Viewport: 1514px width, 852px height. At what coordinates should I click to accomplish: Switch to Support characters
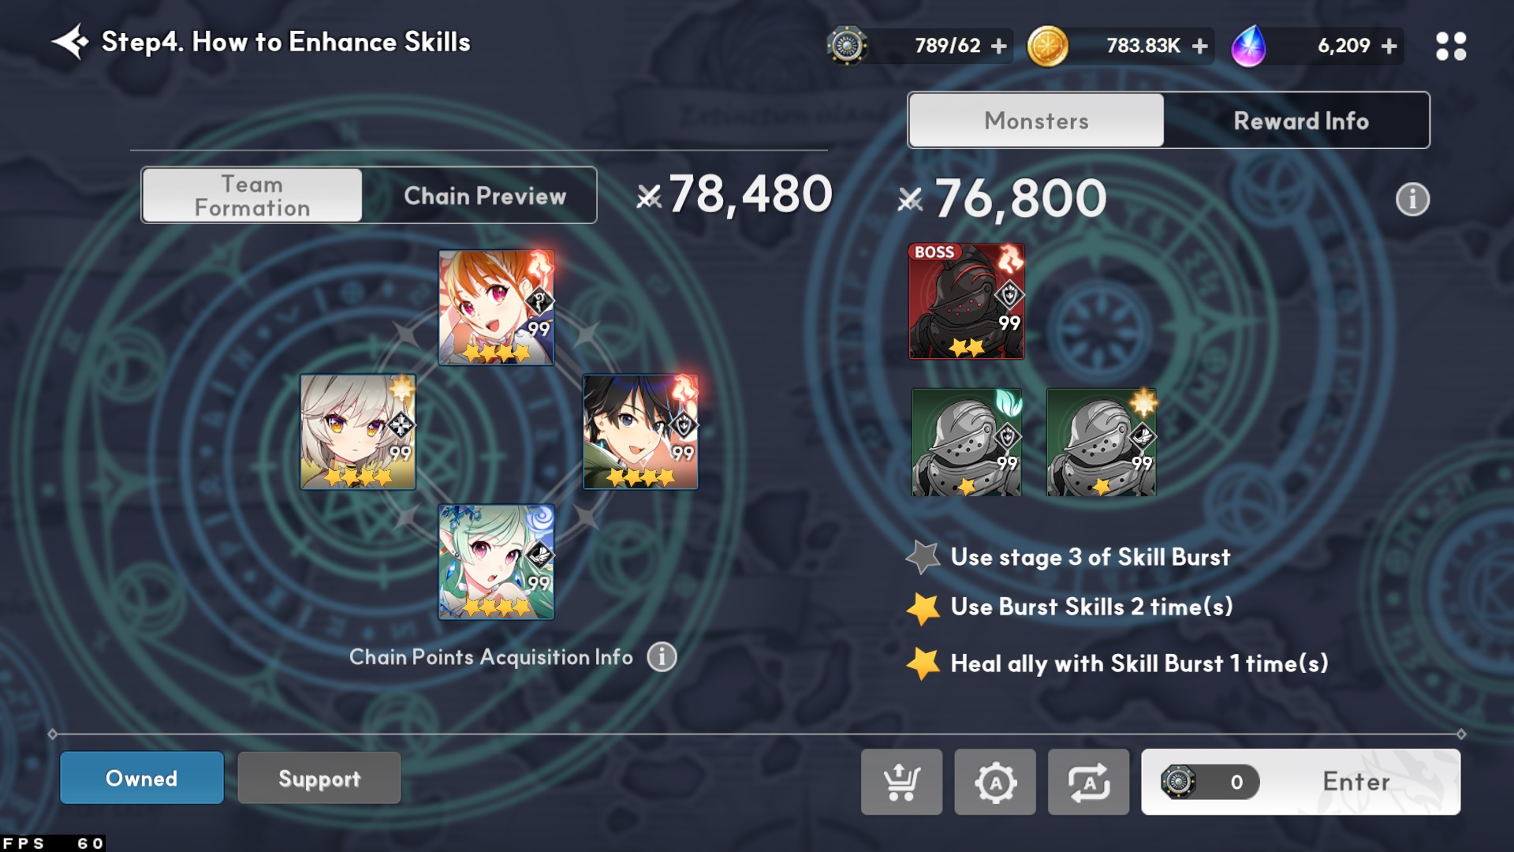click(x=319, y=778)
